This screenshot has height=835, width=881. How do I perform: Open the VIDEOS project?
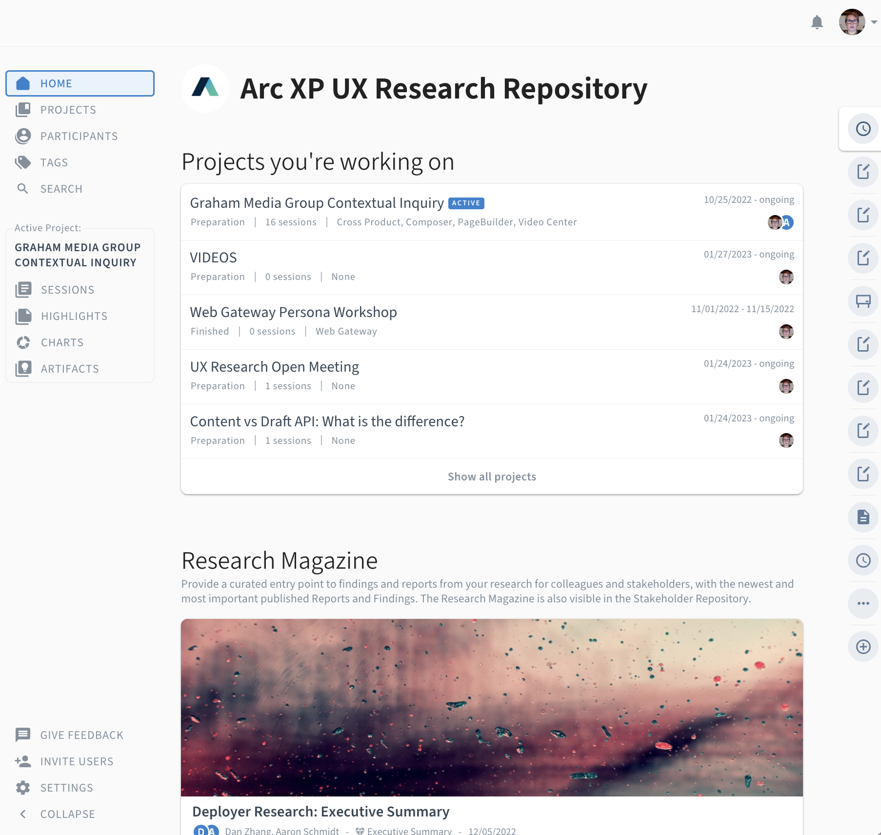(213, 258)
